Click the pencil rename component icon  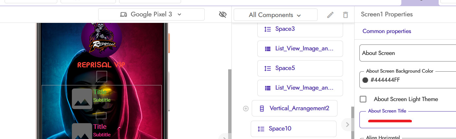[x=330, y=15]
